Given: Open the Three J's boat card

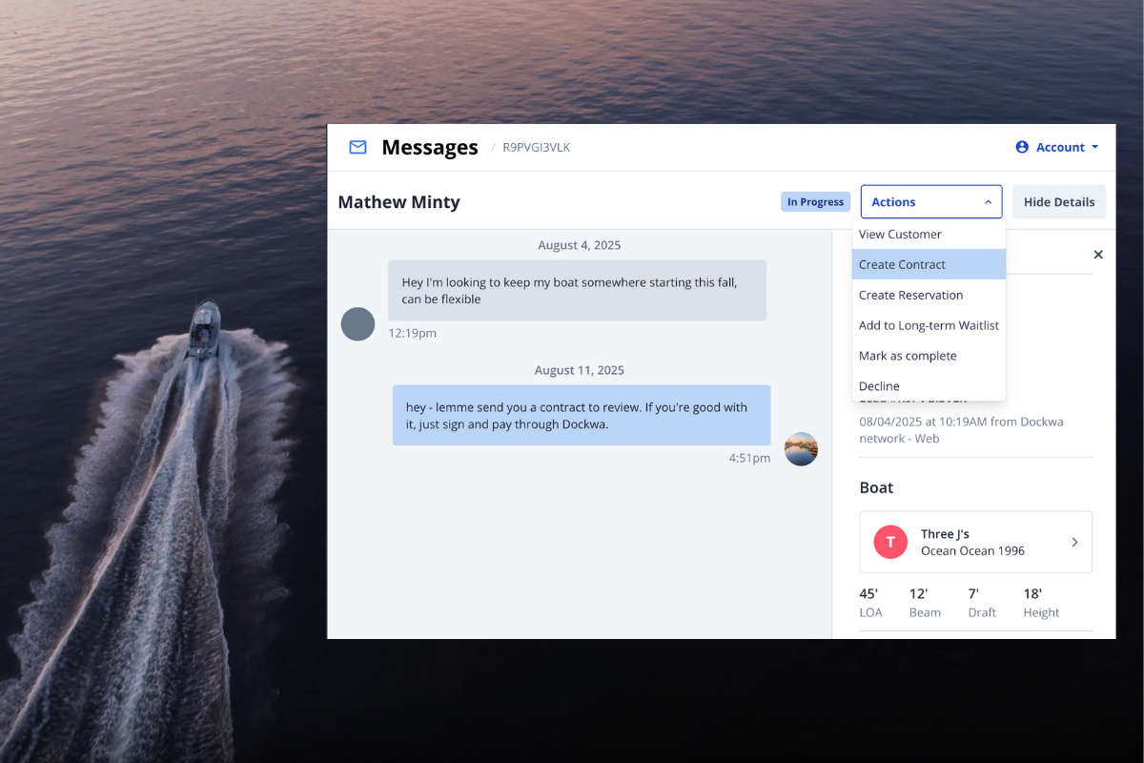Looking at the screenshot, I should click(x=972, y=542).
